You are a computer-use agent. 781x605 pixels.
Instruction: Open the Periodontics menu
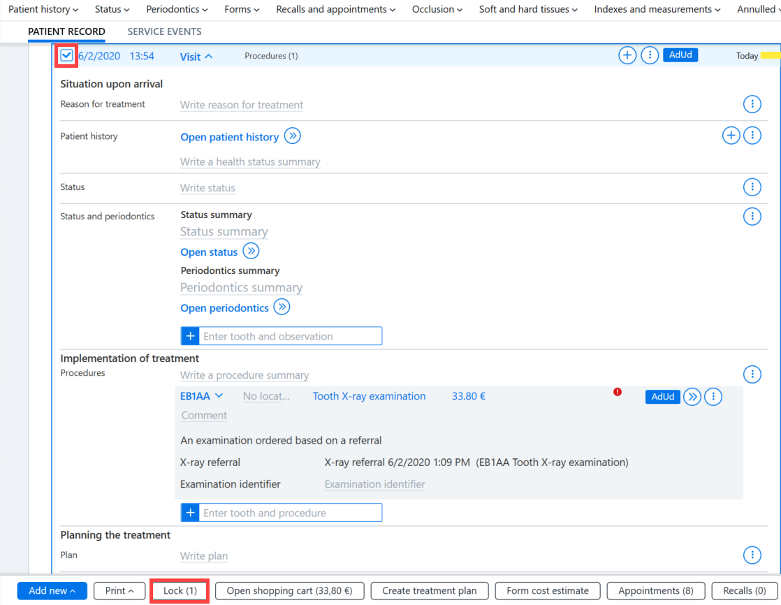click(177, 10)
